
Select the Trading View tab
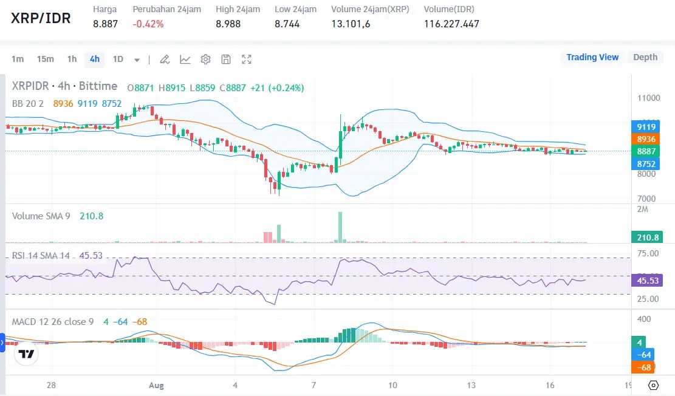click(x=592, y=56)
